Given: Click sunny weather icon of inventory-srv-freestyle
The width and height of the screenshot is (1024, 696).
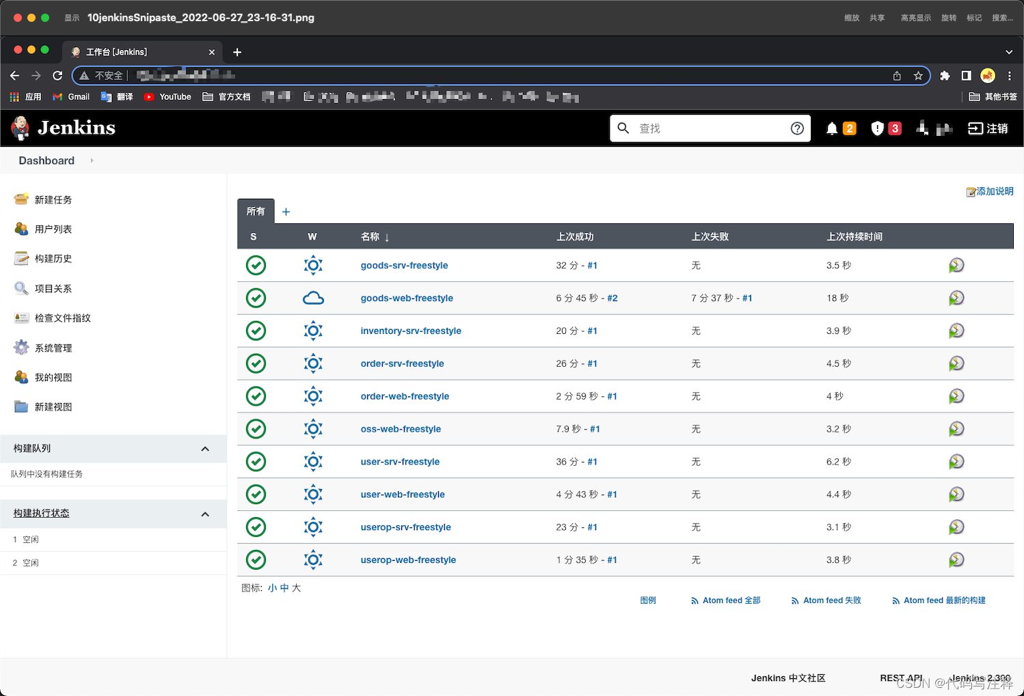Looking at the screenshot, I should [x=313, y=331].
